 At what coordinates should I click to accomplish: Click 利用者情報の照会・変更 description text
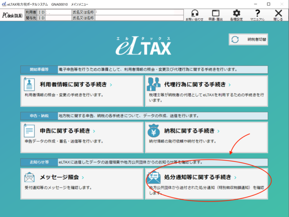point(64,95)
